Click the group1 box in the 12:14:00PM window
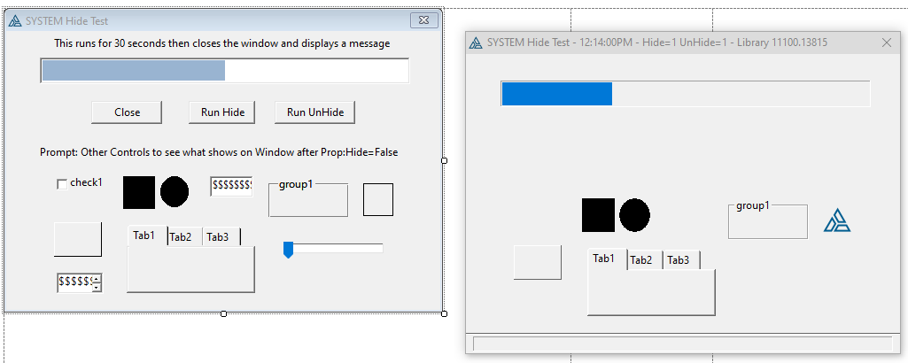The height and width of the screenshot is (363, 908). (x=767, y=221)
